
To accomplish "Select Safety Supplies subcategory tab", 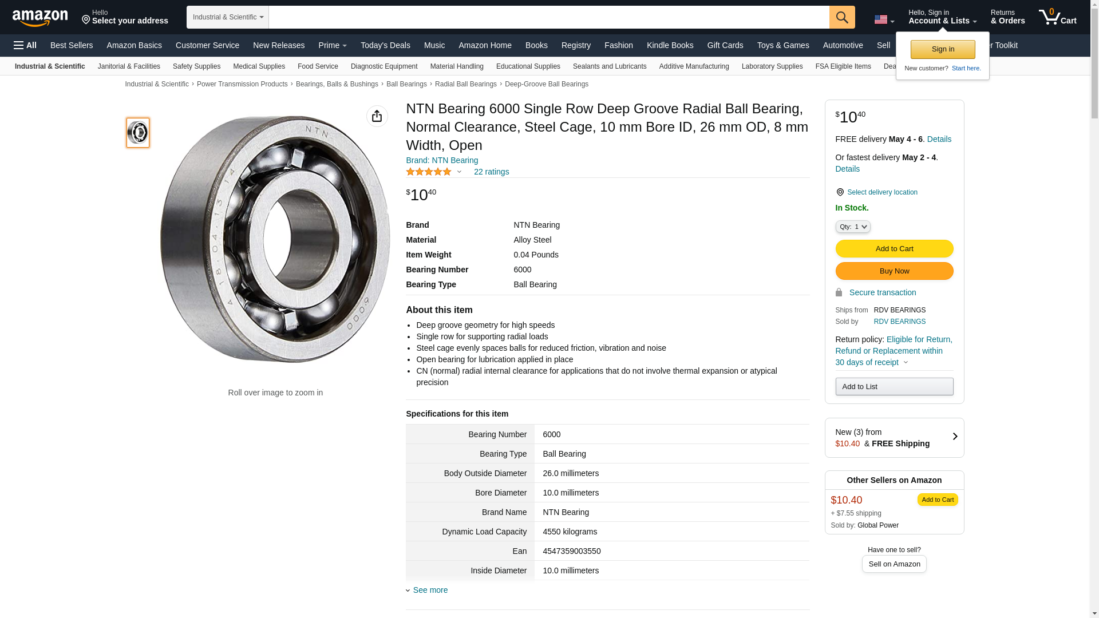I will pyautogui.click(x=196, y=66).
